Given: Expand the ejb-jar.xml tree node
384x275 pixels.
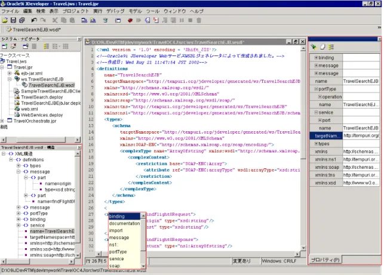Looking at the screenshot, I should (x=10, y=73).
